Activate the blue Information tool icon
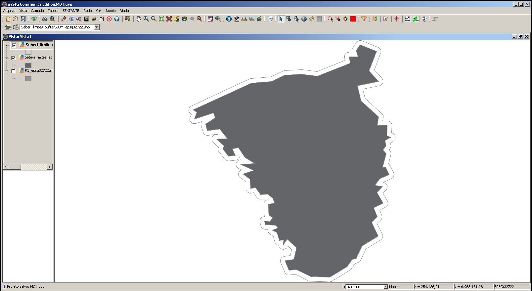 229,19
